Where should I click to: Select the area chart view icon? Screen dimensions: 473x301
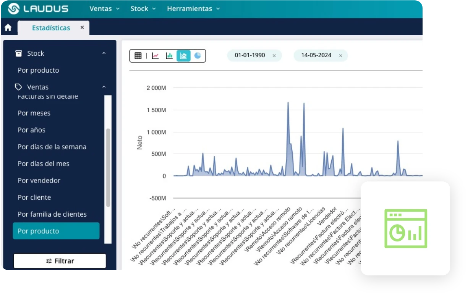183,56
